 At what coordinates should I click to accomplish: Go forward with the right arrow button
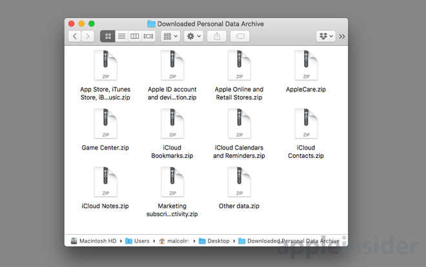(x=88, y=36)
